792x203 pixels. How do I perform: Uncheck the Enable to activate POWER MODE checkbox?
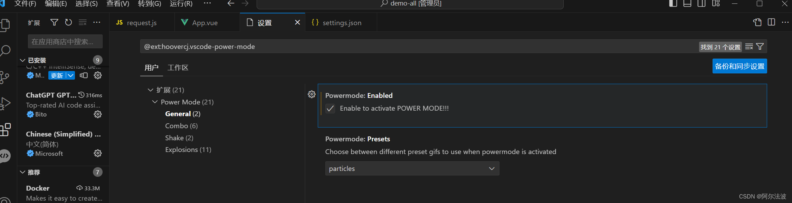click(x=330, y=108)
